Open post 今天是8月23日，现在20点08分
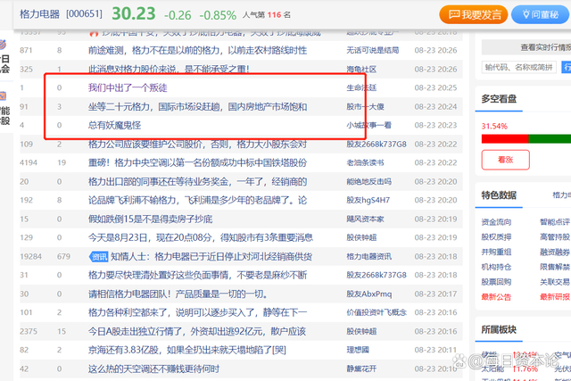This screenshot has width=571, height=381. click(x=200, y=238)
